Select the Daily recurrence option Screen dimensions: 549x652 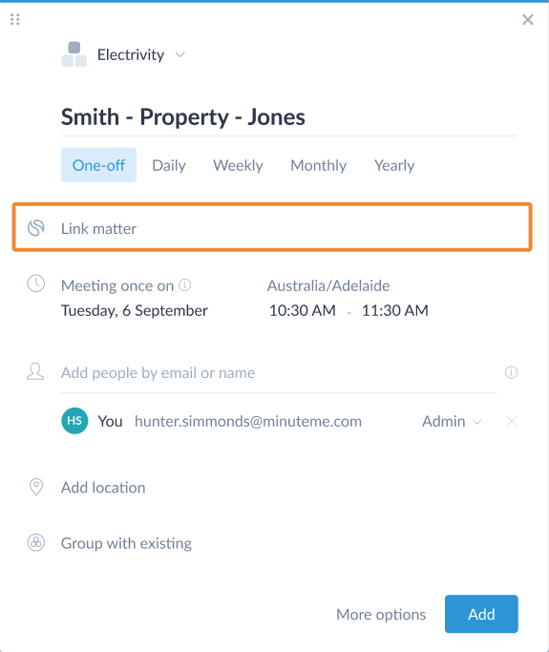point(169,165)
